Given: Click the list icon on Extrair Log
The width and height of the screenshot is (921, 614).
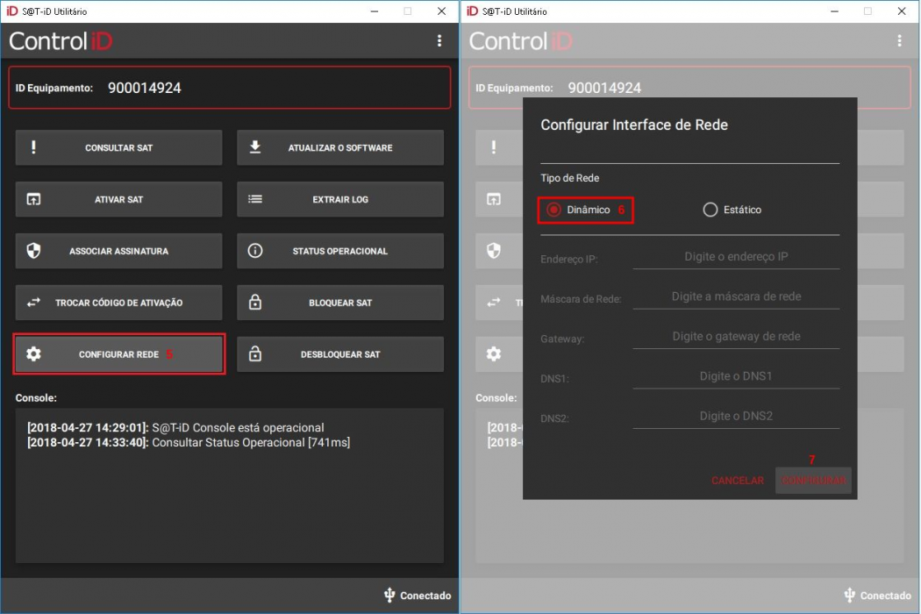Looking at the screenshot, I should (x=255, y=199).
